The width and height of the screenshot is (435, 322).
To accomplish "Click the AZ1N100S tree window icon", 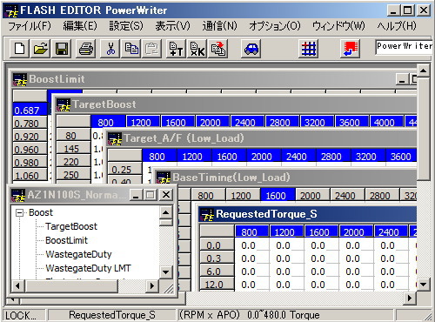I will [18, 195].
